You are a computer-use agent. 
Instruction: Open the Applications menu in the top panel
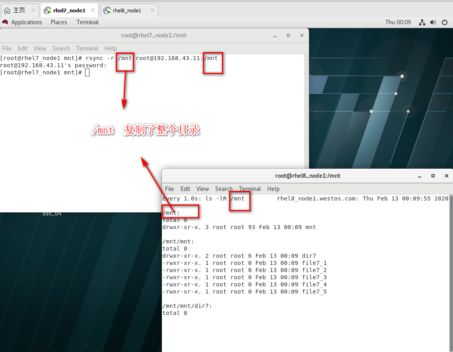pyautogui.click(x=27, y=22)
